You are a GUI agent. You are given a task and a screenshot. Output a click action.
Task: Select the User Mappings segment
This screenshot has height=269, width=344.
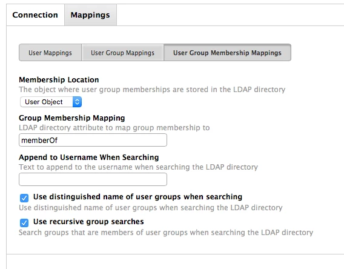tap(50, 53)
